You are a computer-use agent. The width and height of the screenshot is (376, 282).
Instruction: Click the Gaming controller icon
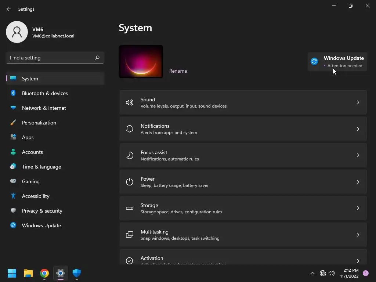coord(13,181)
